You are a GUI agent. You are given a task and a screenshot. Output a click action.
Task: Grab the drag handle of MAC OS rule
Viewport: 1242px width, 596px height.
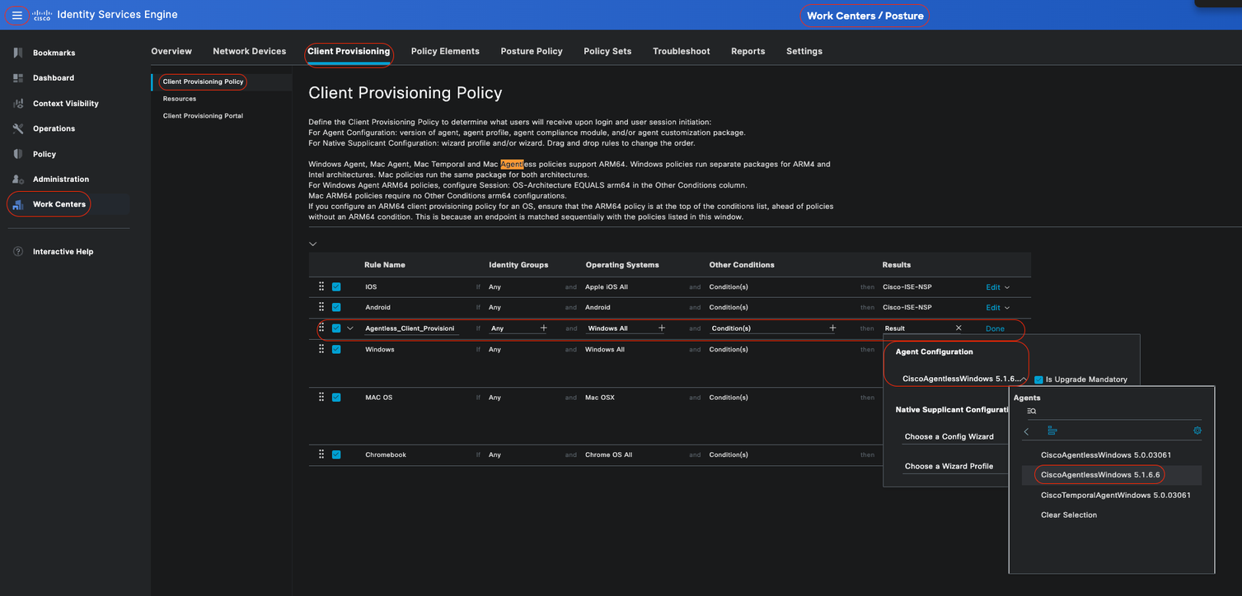coord(321,397)
